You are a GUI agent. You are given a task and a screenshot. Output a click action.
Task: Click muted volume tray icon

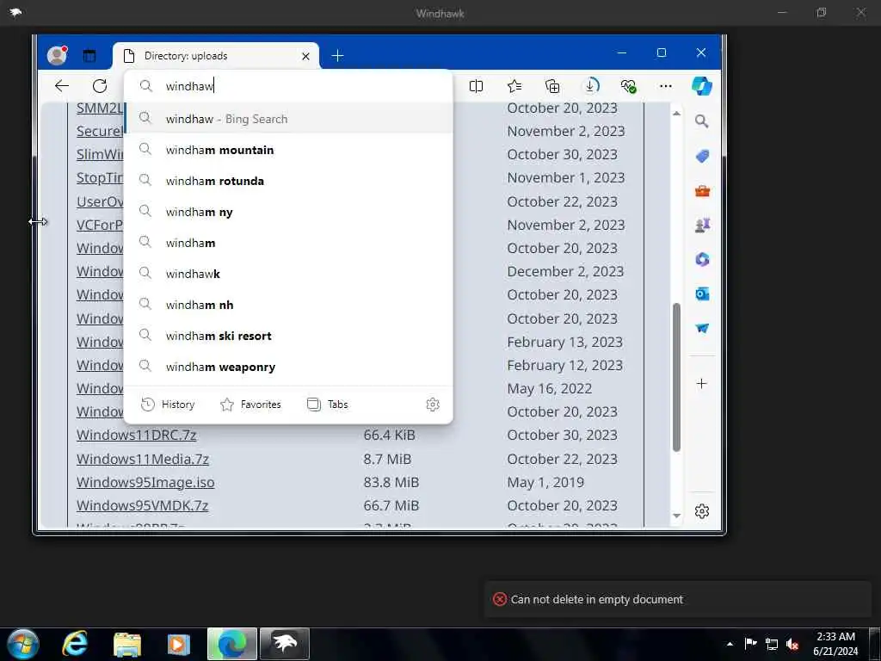792,644
